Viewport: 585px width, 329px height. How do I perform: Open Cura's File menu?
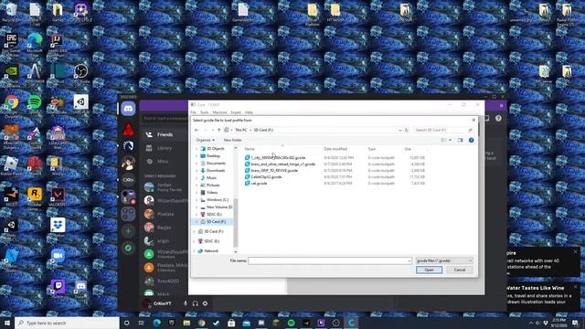[x=193, y=112]
